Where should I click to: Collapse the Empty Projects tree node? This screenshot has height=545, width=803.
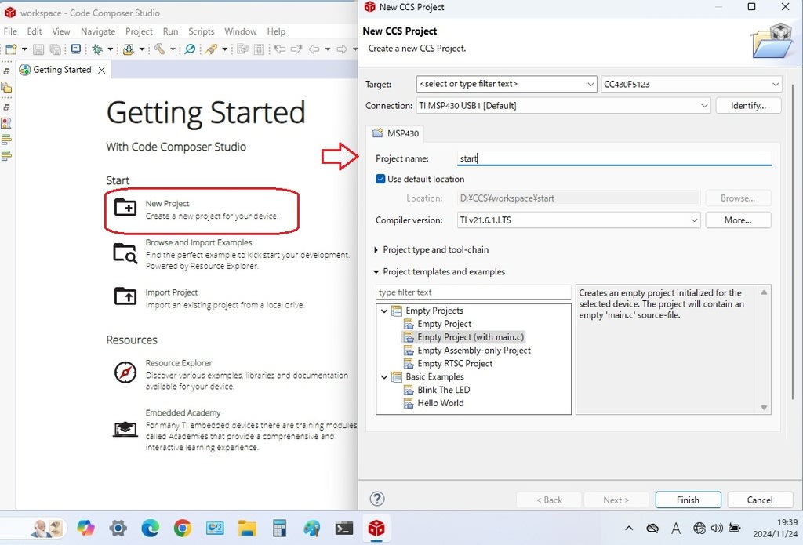tap(384, 311)
